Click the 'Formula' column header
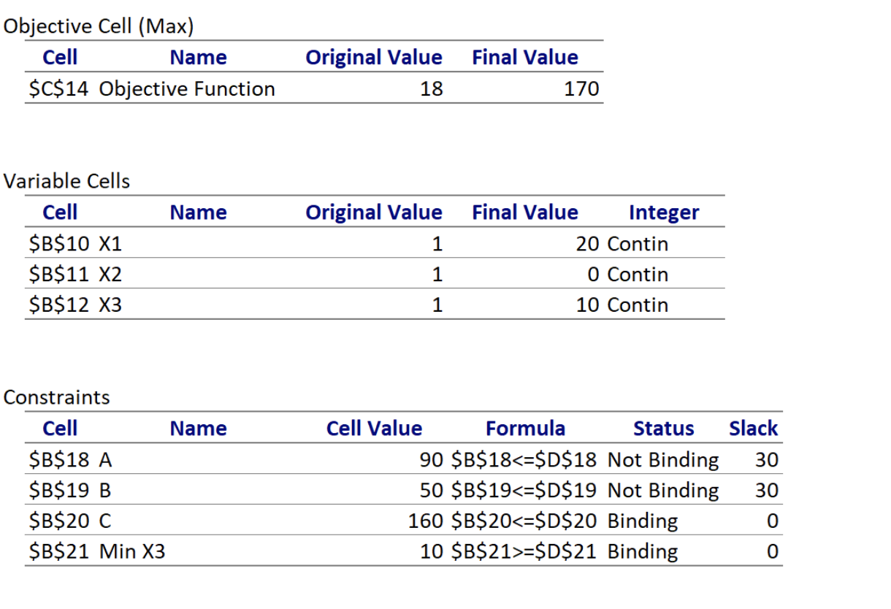Viewport: 891px width, 609px height. pyautogui.click(x=525, y=428)
